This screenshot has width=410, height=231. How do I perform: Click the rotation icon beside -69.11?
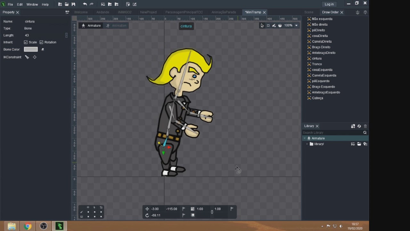pos(147,215)
